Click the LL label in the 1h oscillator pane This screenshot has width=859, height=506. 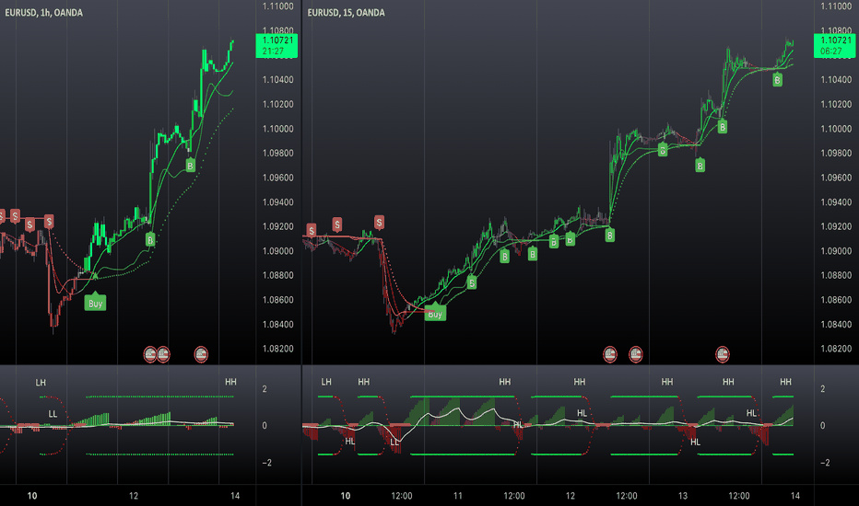pyautogui.click(x=53, y=414)
